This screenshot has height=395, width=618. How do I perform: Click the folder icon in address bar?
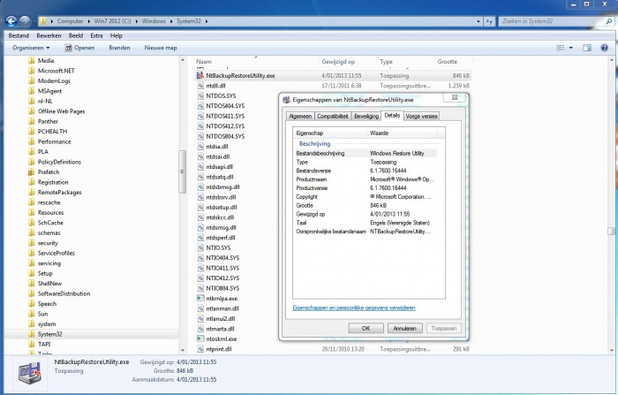coord(43,21)
